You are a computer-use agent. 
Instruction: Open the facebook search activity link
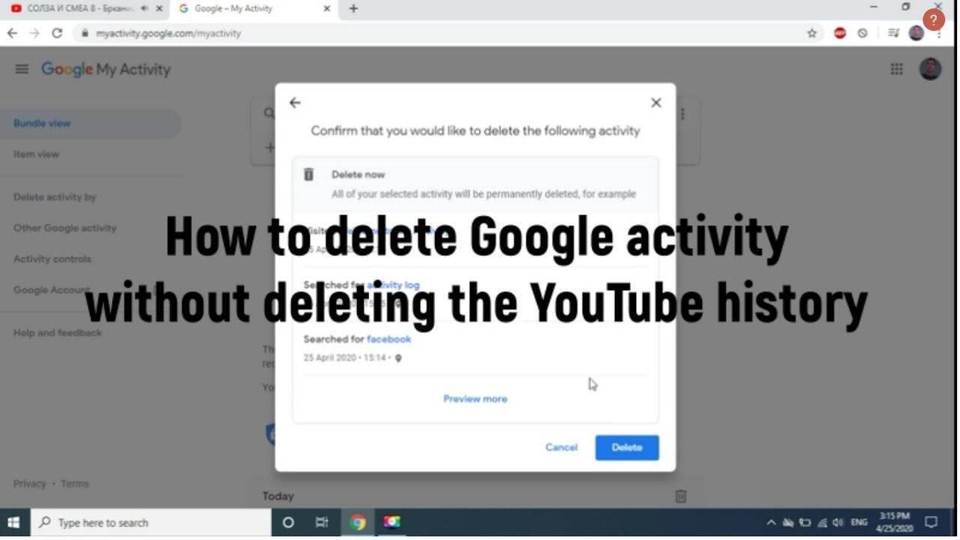coord(388,339)
